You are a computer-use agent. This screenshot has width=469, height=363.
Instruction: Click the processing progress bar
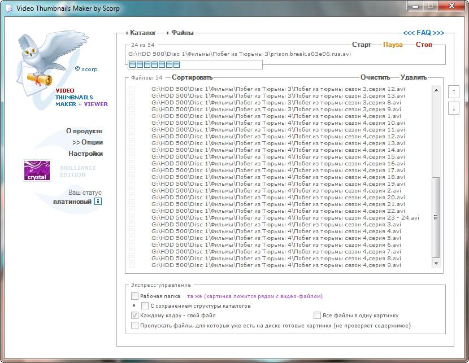(195, 65)
